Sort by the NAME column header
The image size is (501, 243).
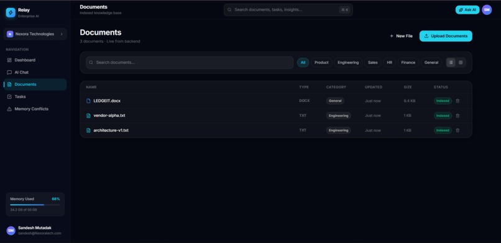pyautogui.click(x=91, y=87)
